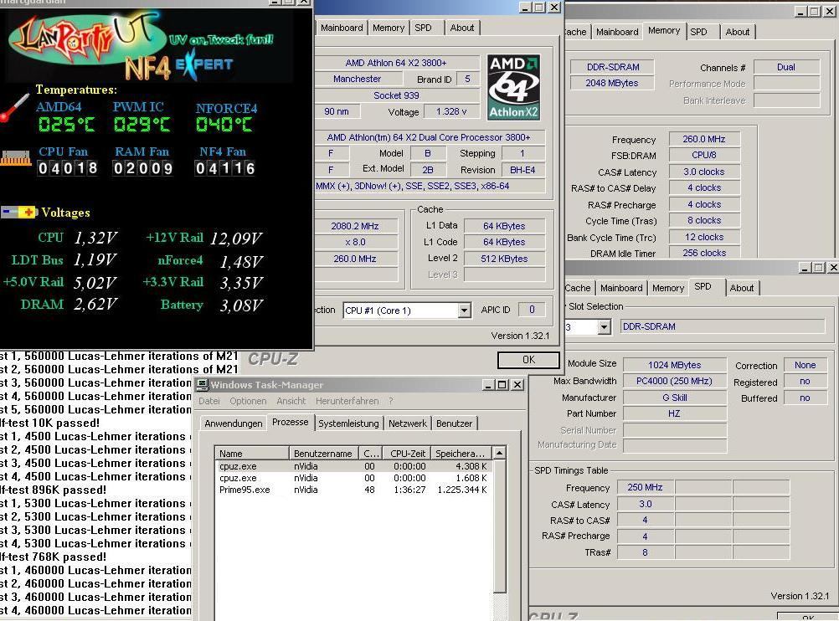Click the 1024 MBytes module size value
The image size is (839, 621).
[674, 366]
